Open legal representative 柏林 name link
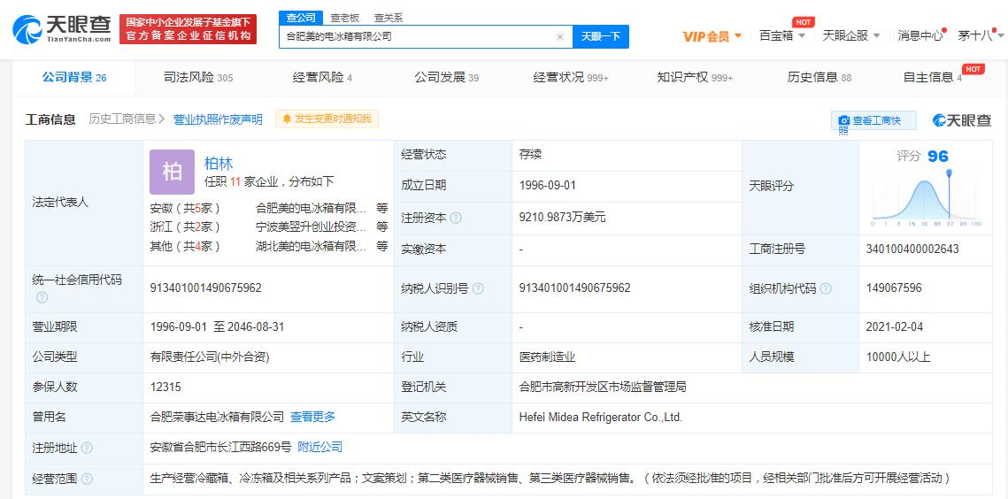Image resolution: width=1008 pixels, height=499 pixels. 219,164
